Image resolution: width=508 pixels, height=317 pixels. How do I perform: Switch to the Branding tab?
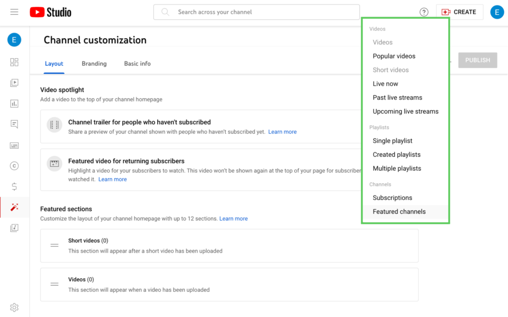click(x=94, y=63)
